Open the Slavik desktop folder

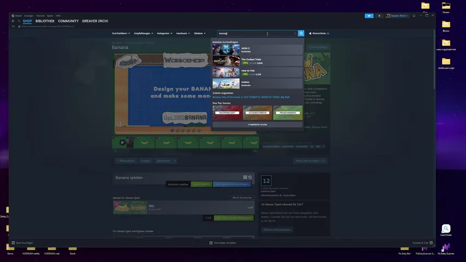click(x=73, y=249)
